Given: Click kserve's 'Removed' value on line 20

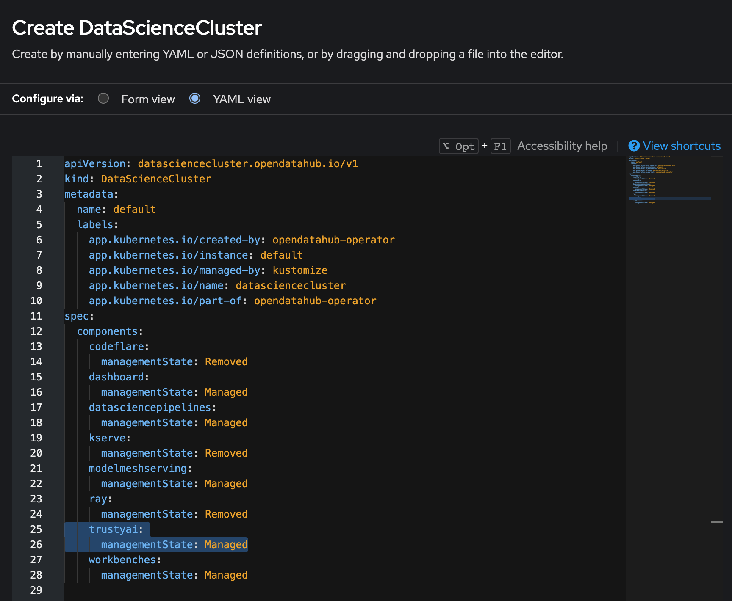Looking at the screenshot, I should (227, 453).
